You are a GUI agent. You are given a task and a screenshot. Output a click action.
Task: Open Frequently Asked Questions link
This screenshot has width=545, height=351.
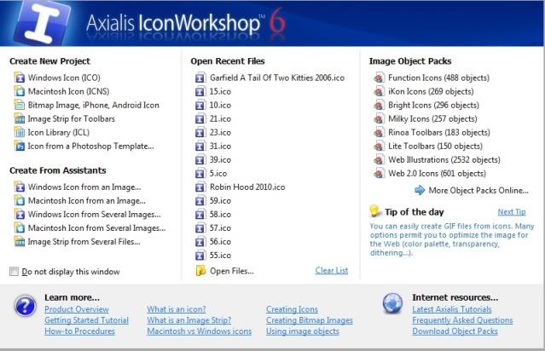click(462, 320)
